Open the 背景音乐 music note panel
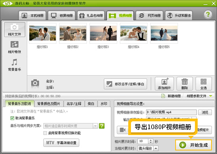This screenshot has height=154, width=217. click(15, 65)
